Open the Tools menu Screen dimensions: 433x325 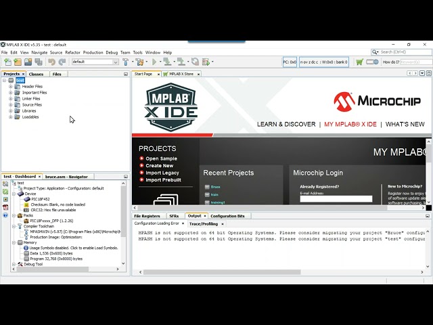137,53
